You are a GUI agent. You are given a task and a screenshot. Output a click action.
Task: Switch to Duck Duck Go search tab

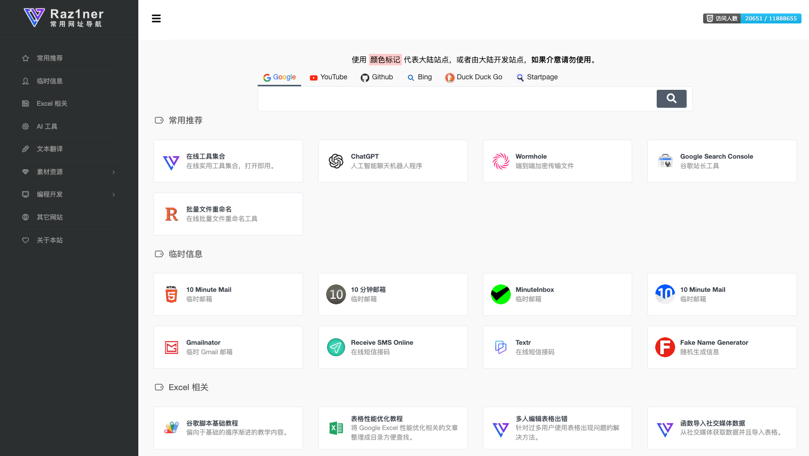tap(474, 77)
